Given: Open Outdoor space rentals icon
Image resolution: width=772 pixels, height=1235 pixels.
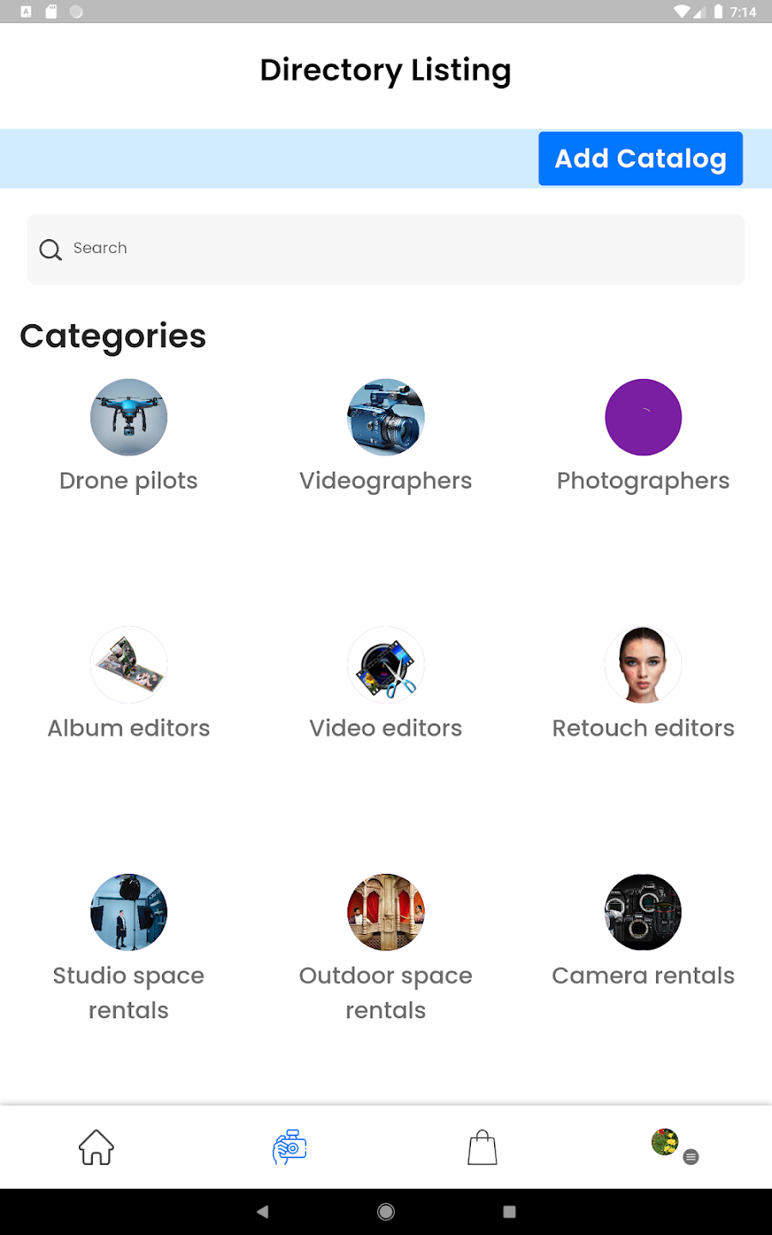Looking at the screenshot, I should [386, 912].
